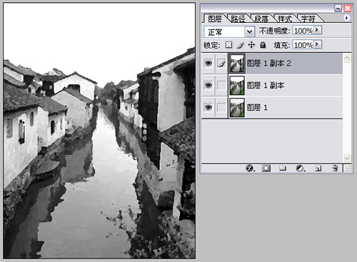This screenshot has width=357, height=262.
Task: Create a new layer group folder
Action: (x=283, y=168)
